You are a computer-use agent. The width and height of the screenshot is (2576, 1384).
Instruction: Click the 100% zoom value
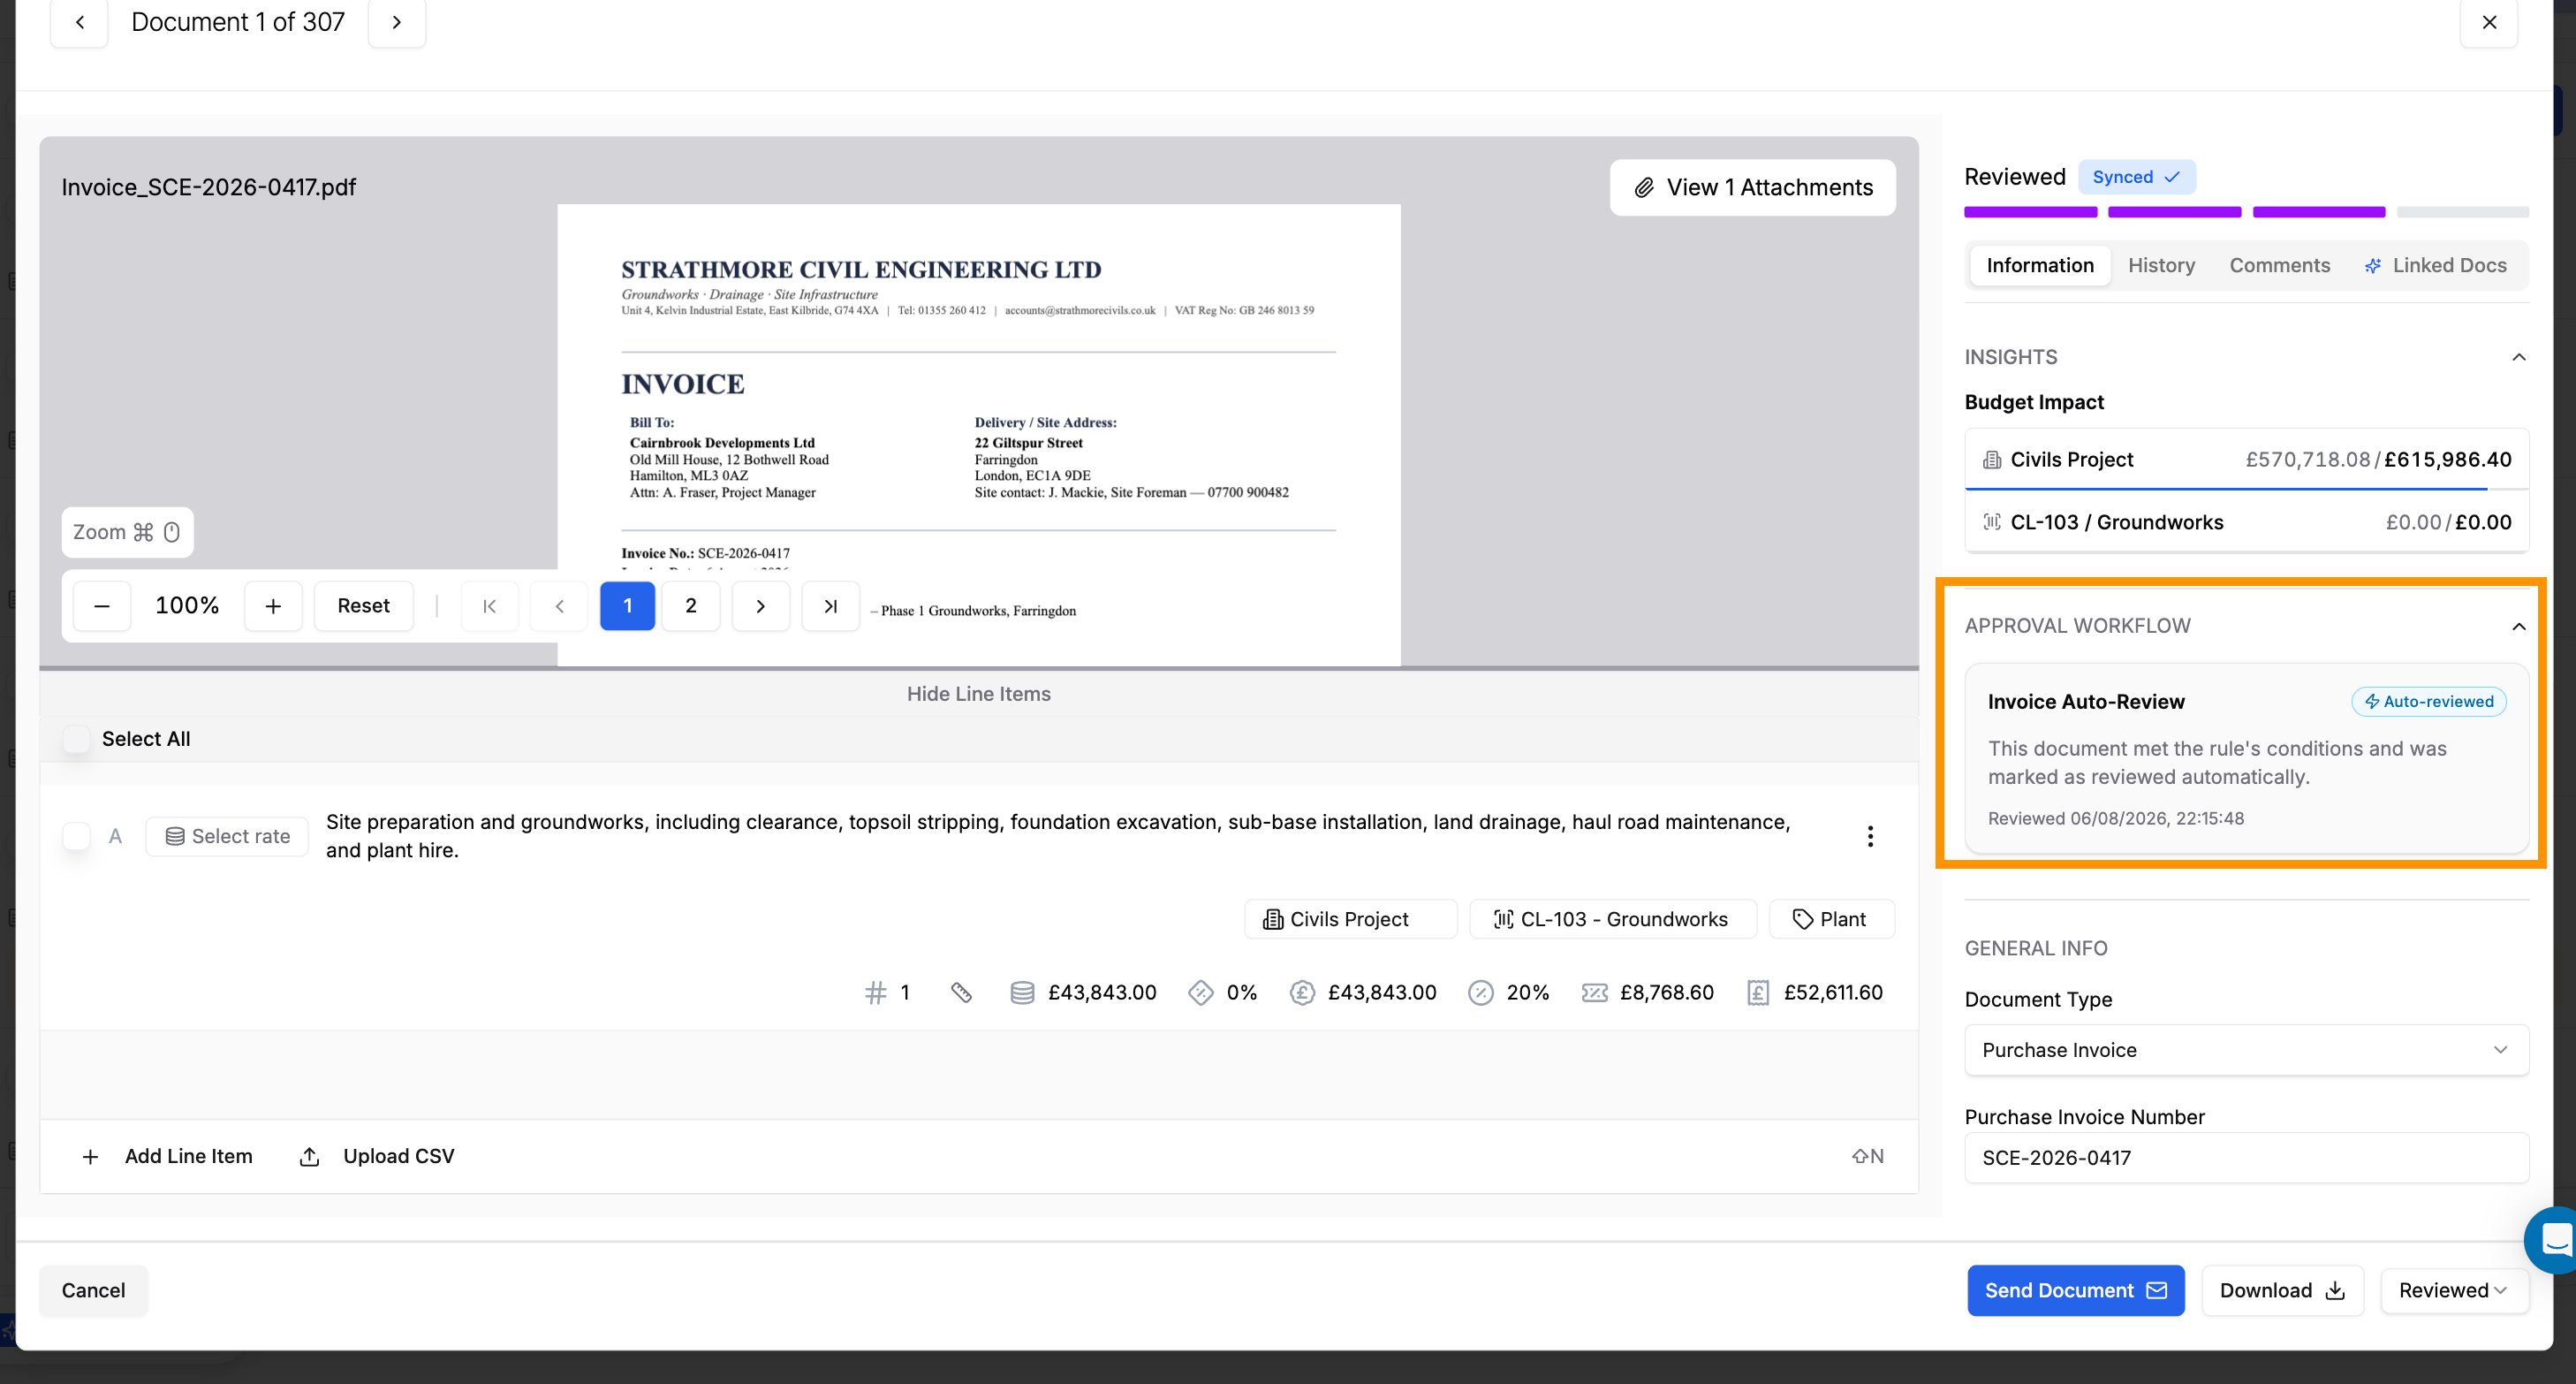187,605
